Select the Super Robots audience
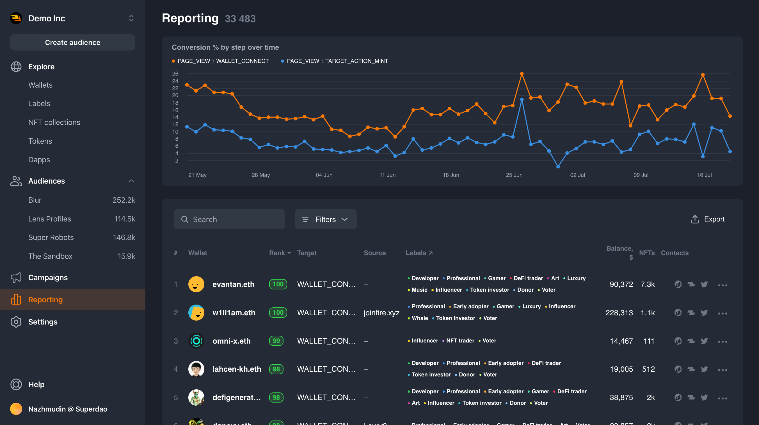759x425 pixels. click(x=51, y=237)
